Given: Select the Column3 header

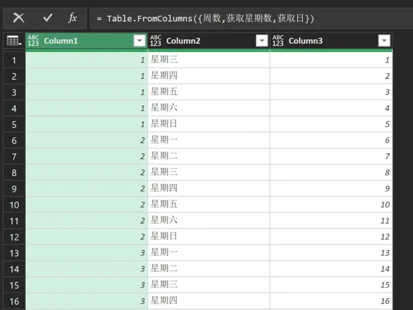Looking at the screenshot, I should pos(332,41).
